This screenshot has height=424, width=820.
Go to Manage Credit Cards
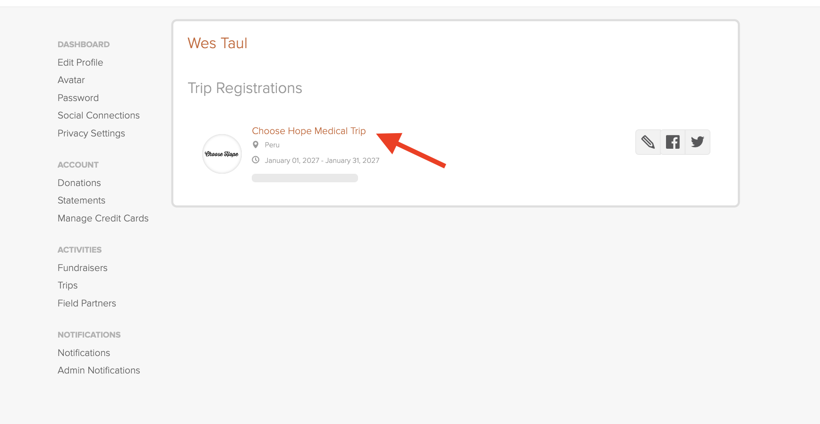click(103, 218)
